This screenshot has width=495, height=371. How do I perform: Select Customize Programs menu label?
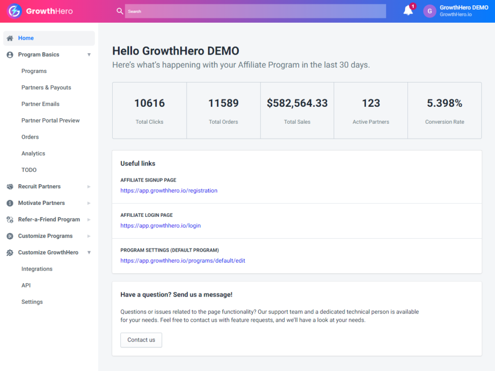pyautogui.click(x=45, y=236)
